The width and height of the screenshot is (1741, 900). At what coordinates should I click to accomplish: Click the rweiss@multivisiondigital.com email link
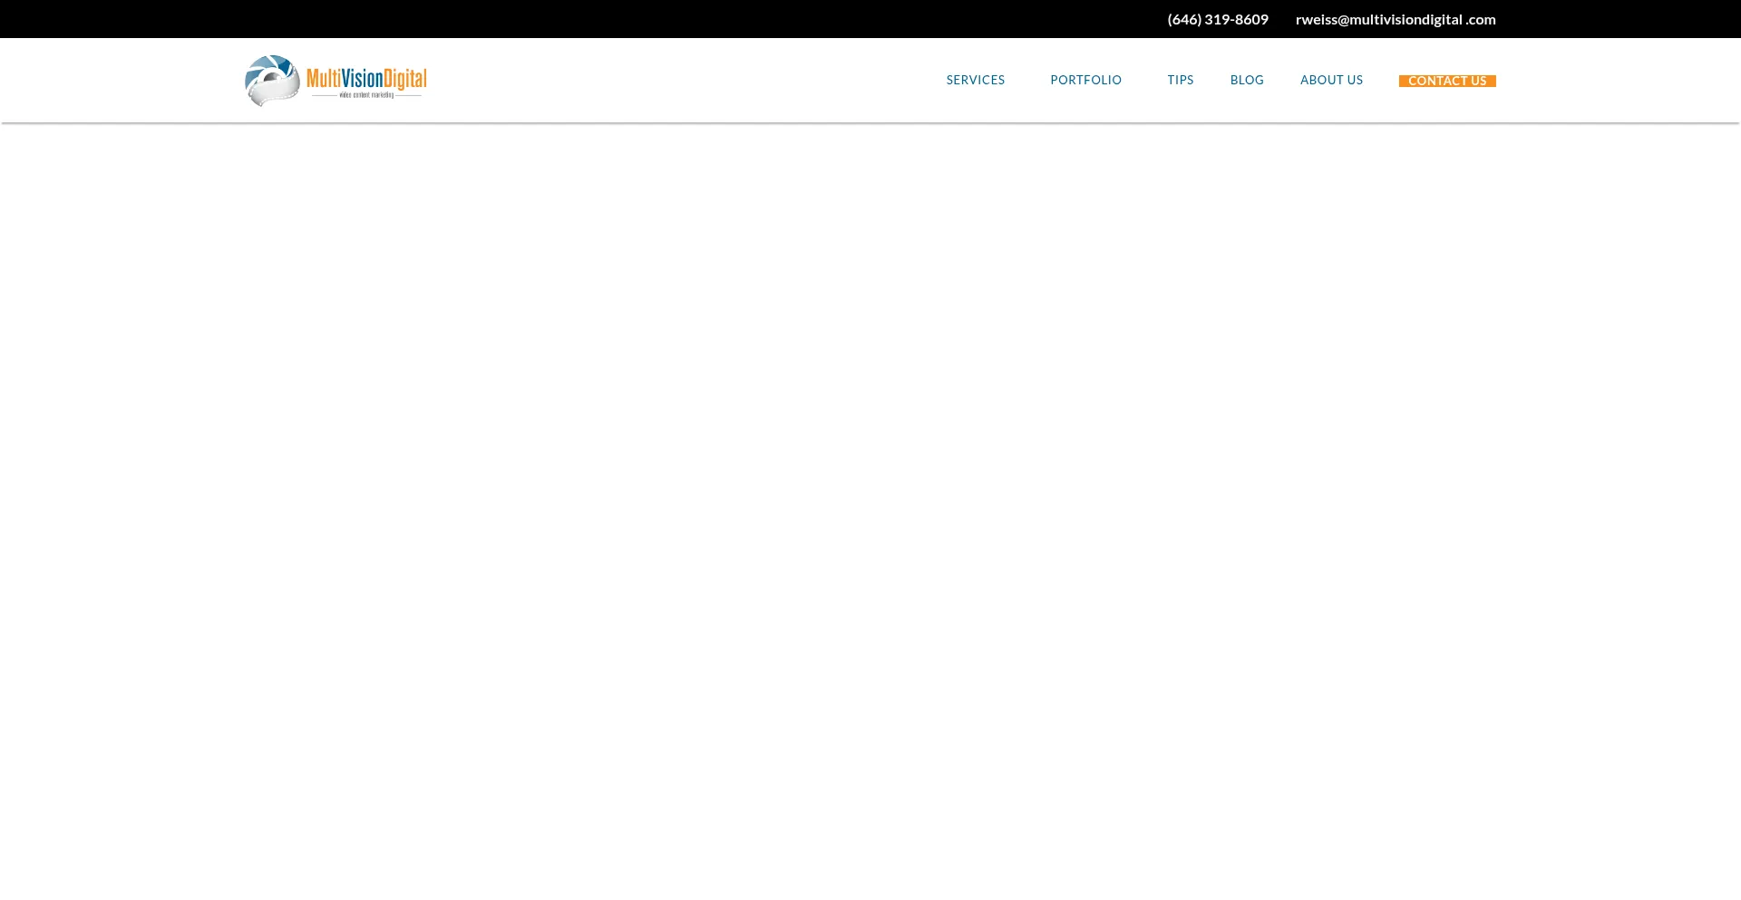pos(1396,19)
